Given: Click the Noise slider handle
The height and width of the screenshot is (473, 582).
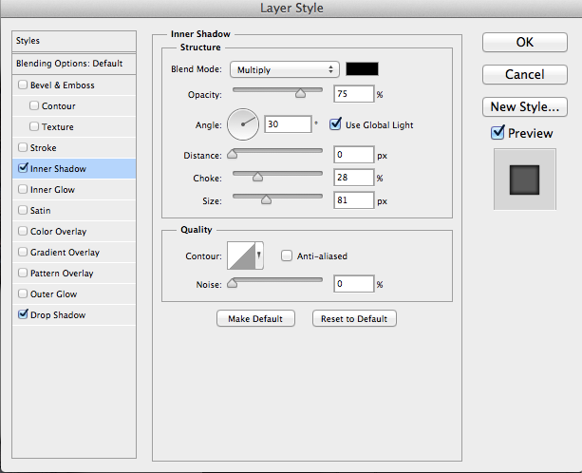Looking at the screenshot, I should click(x=233, y=283).
